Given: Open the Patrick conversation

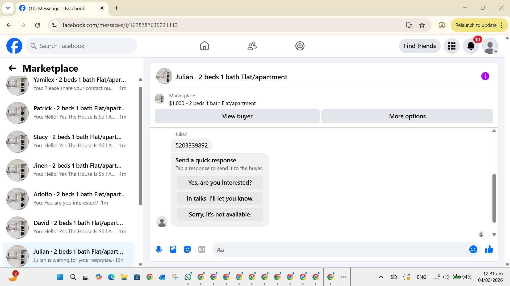Looking at the screenshot, I should point(69,113).
